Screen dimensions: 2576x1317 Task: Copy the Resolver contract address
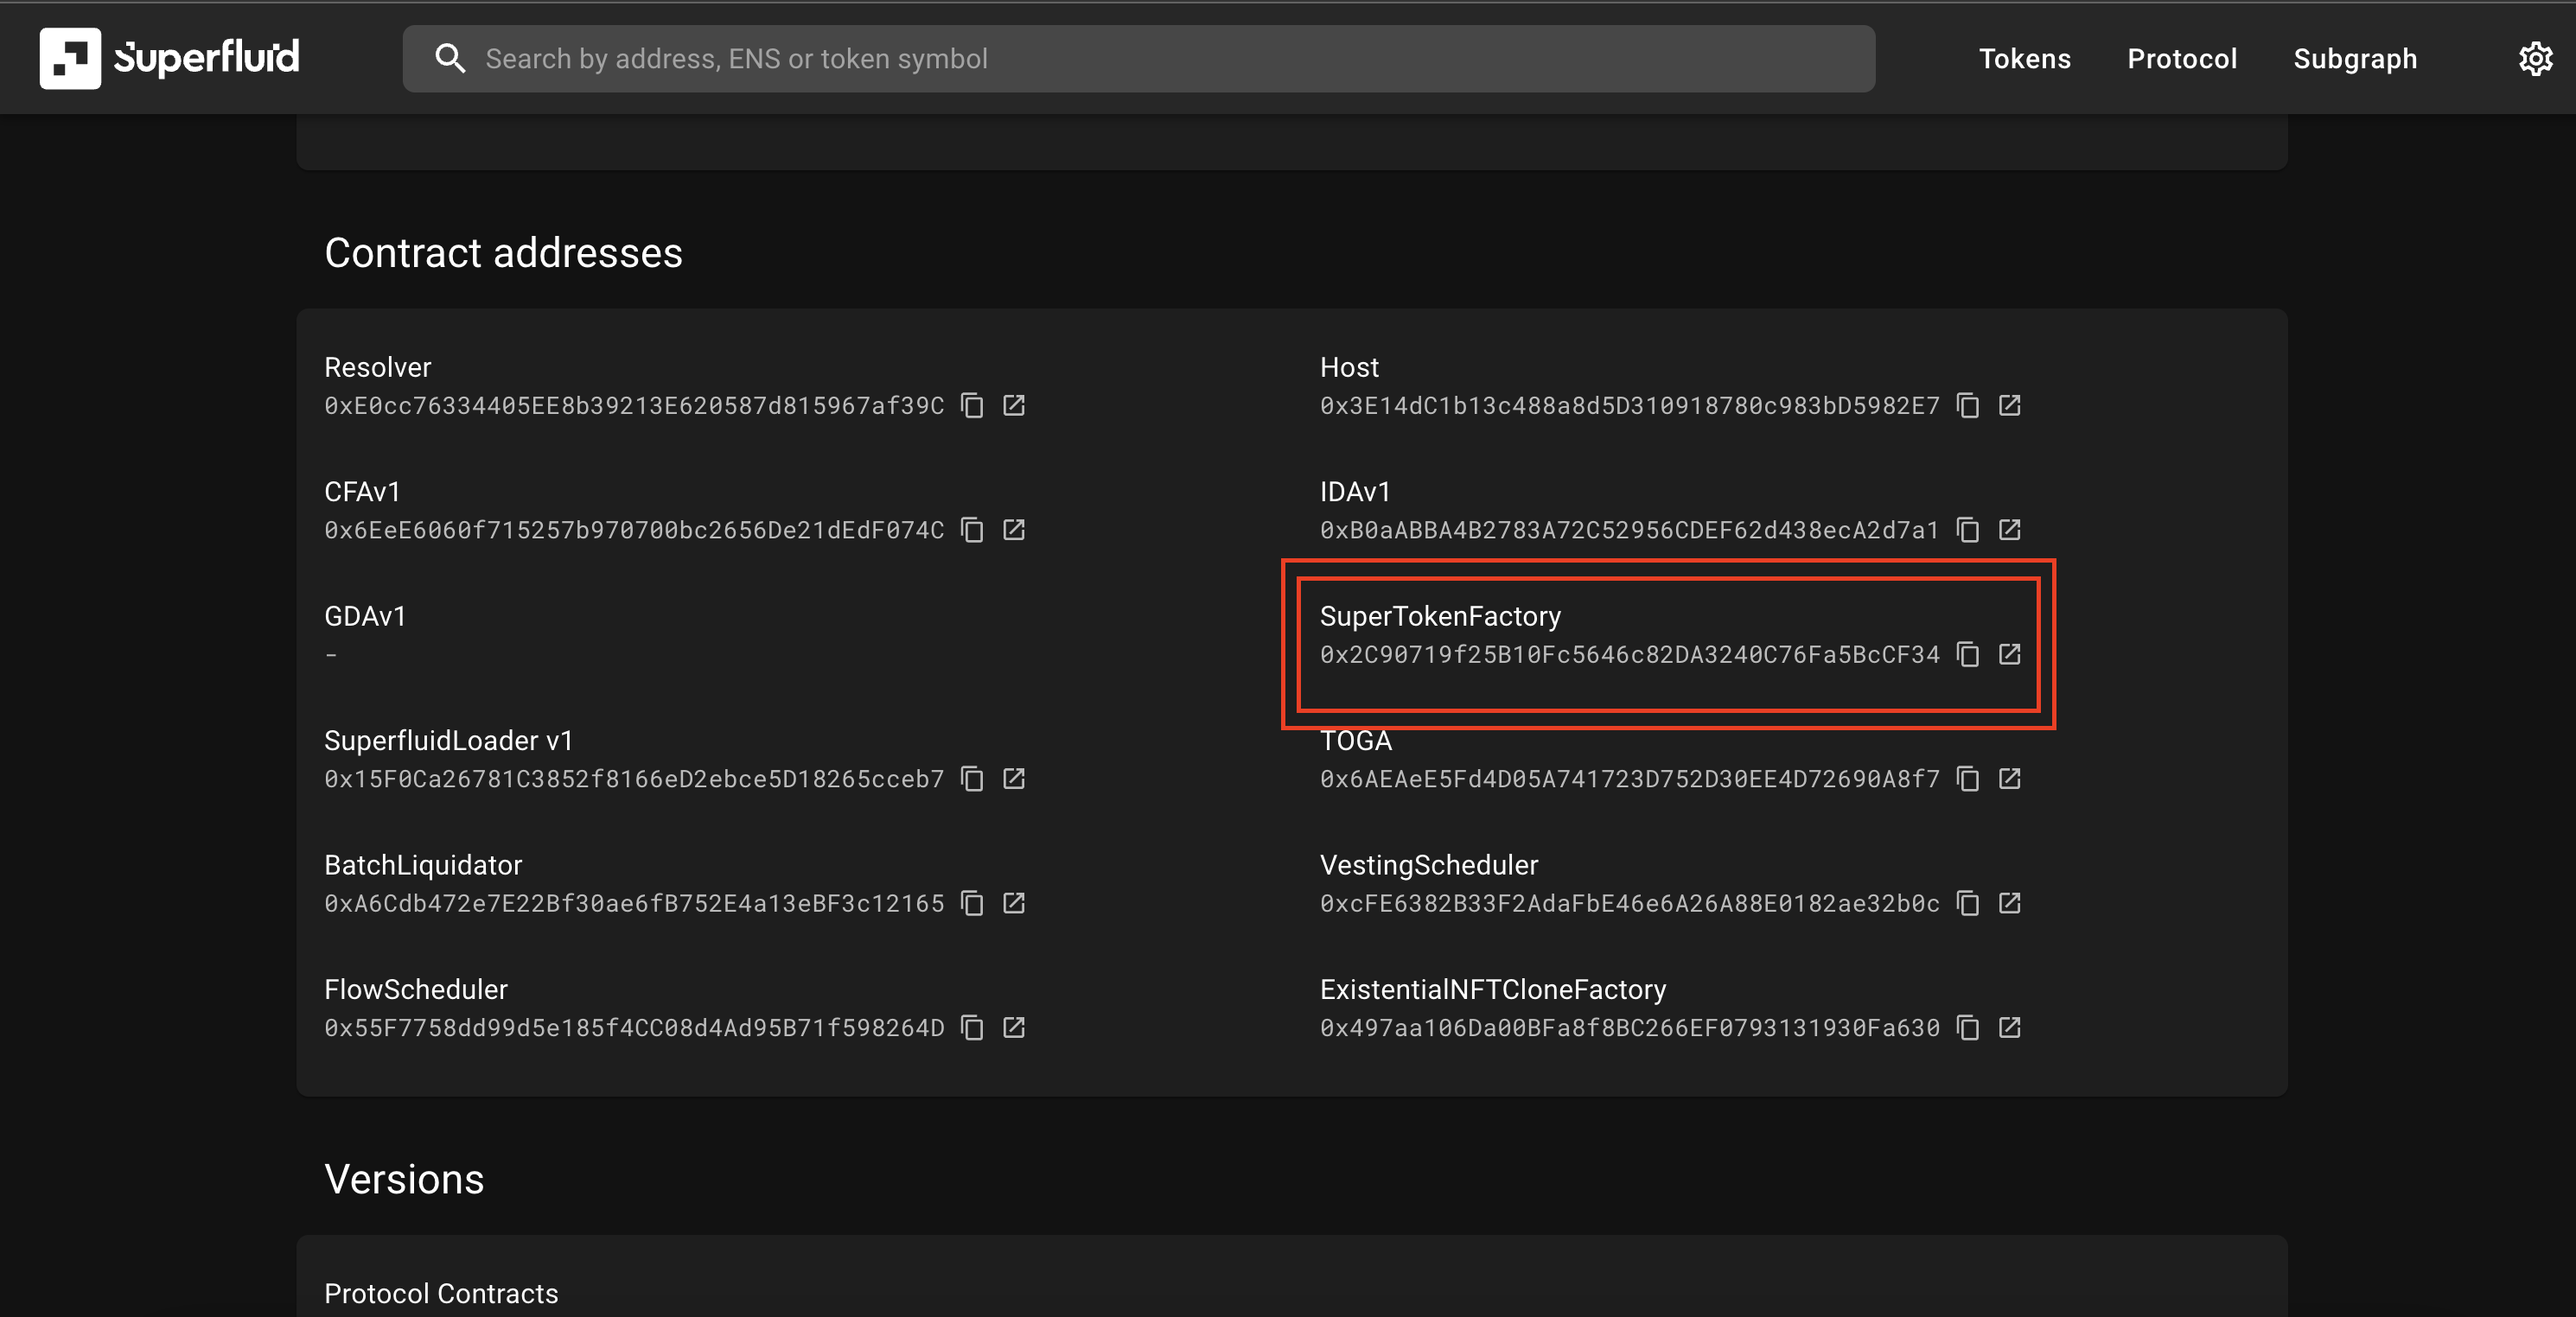(x=972, y=405)
